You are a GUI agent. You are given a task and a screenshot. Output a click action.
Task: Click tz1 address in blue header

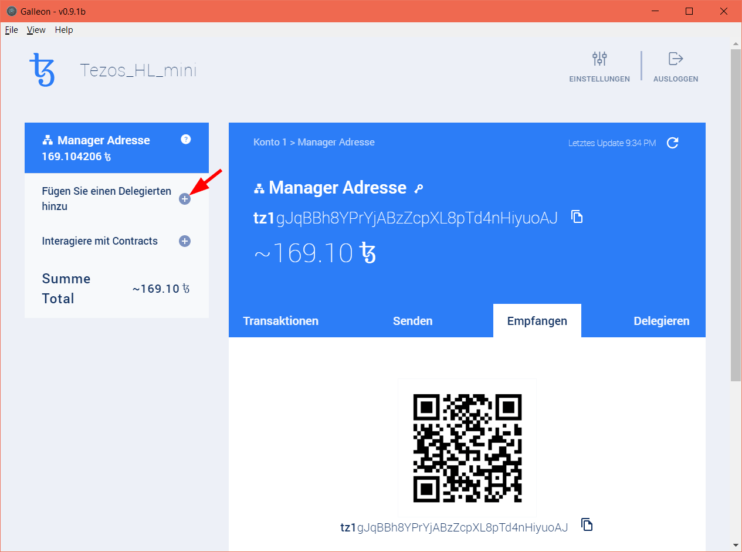click(405, 218)
